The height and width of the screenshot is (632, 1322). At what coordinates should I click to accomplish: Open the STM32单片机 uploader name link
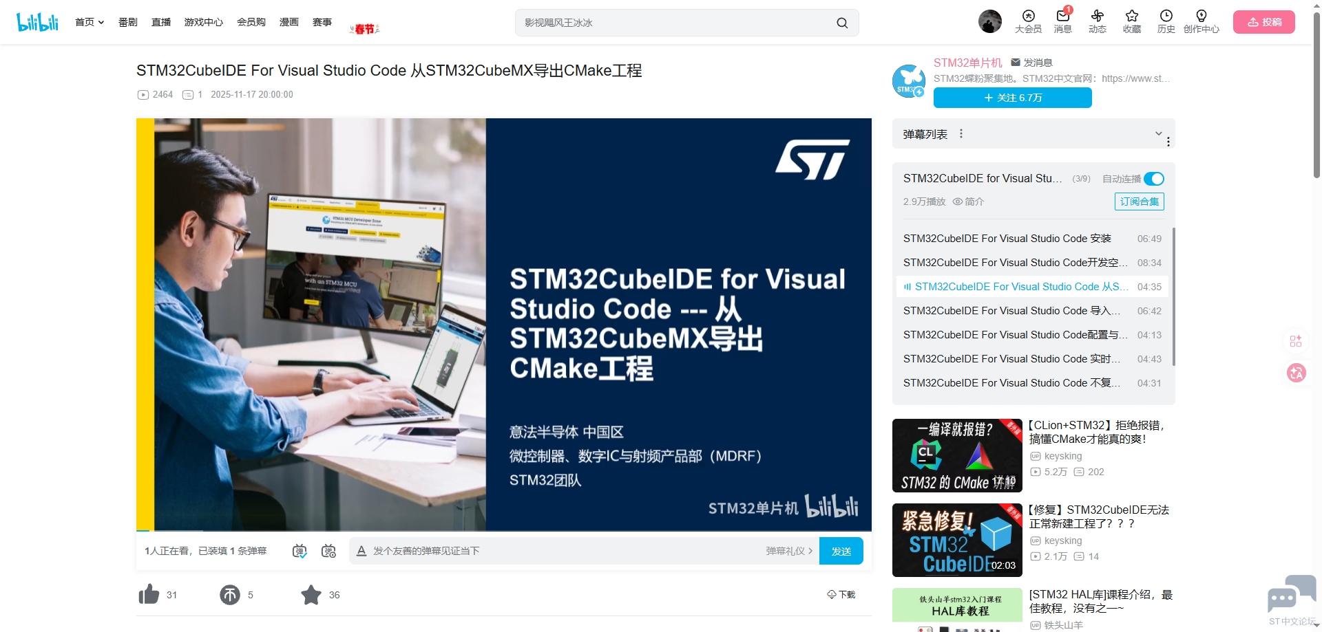[967, 63]
